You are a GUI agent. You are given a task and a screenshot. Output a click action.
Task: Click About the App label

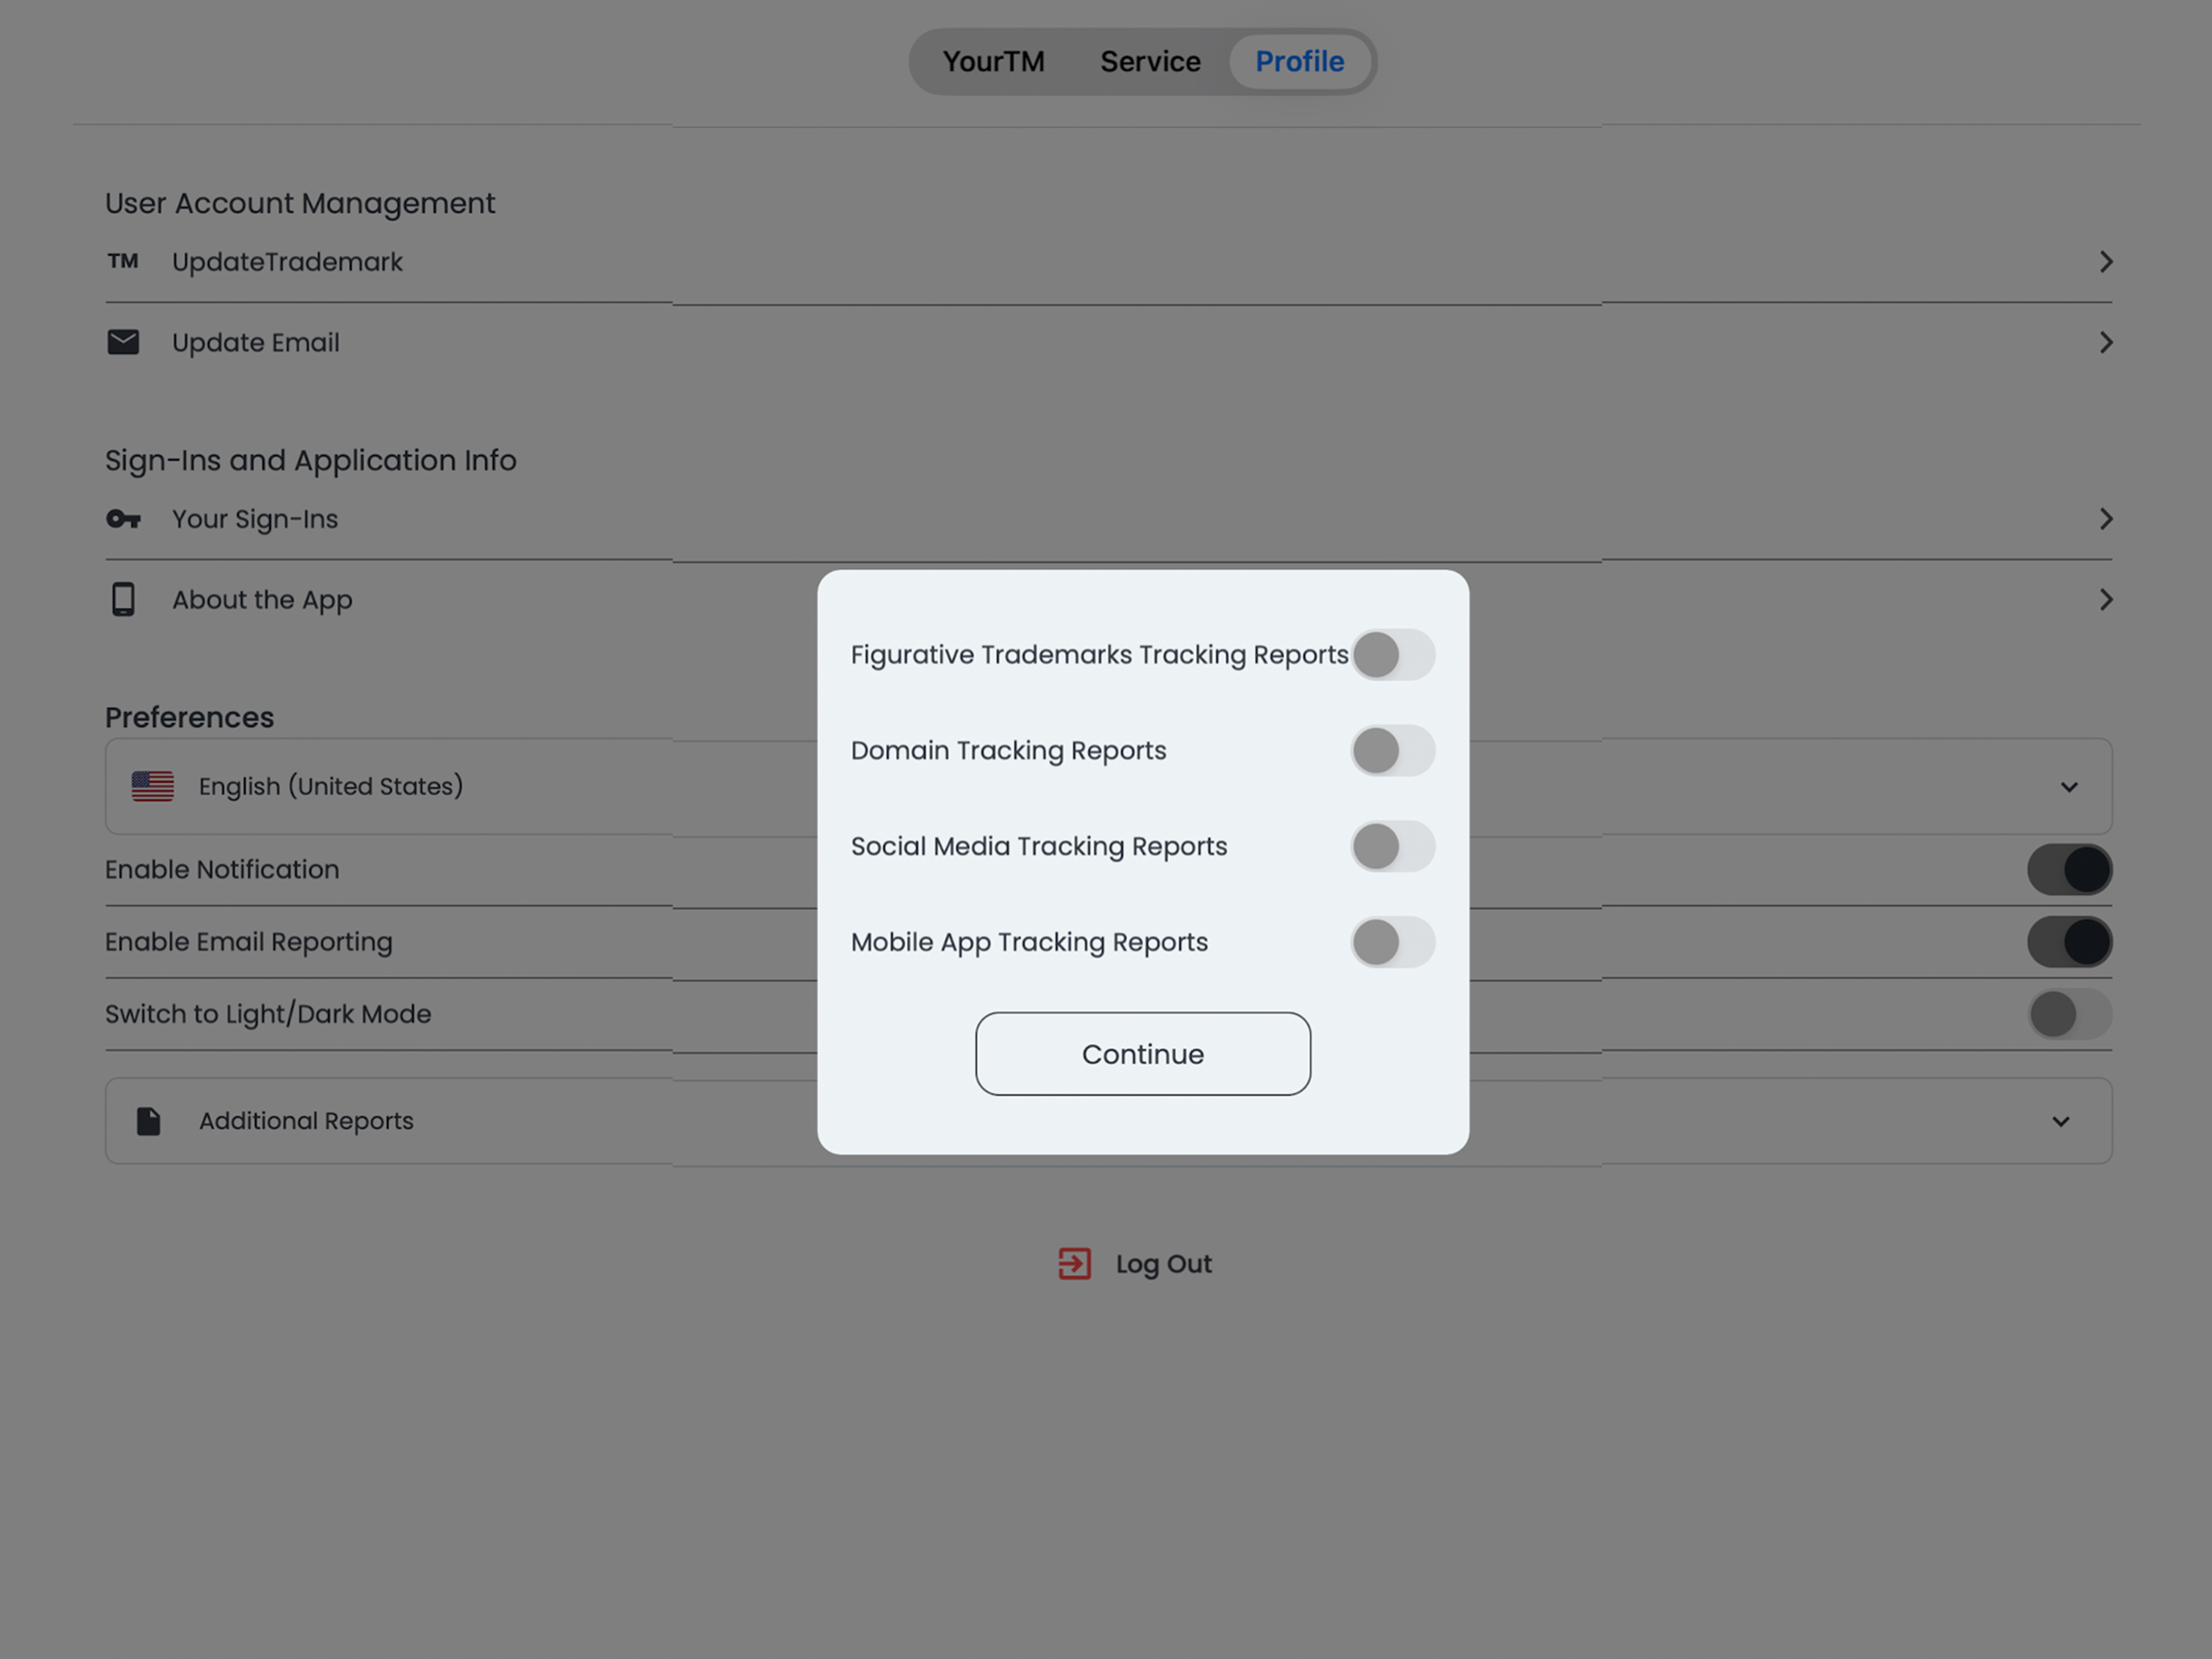262,600
